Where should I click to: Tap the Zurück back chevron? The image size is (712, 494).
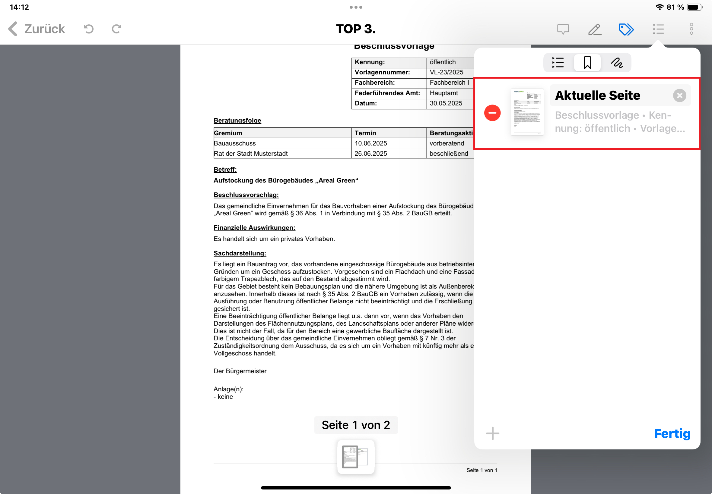13,29
